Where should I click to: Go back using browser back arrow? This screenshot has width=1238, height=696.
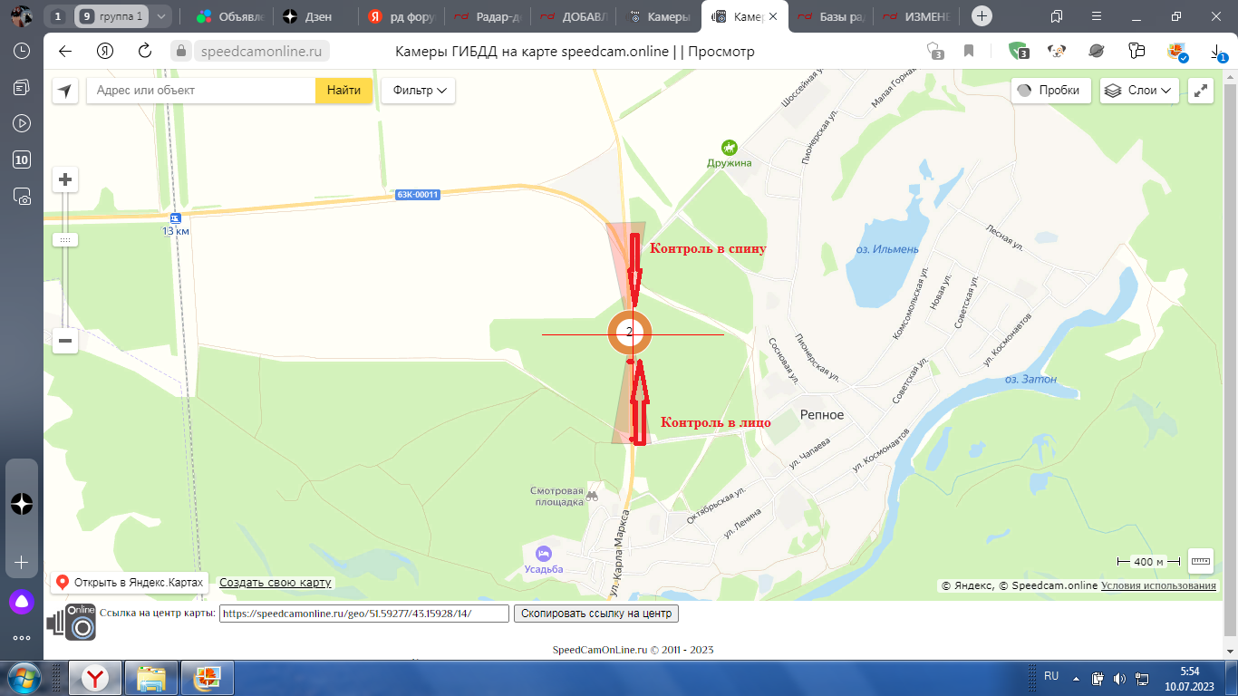click(64, 52)
